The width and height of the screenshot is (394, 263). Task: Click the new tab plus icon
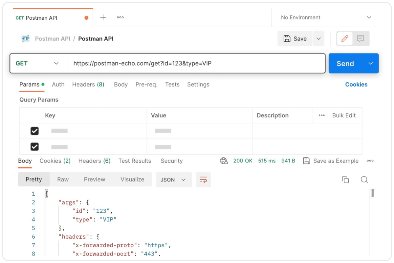(103, 17)
